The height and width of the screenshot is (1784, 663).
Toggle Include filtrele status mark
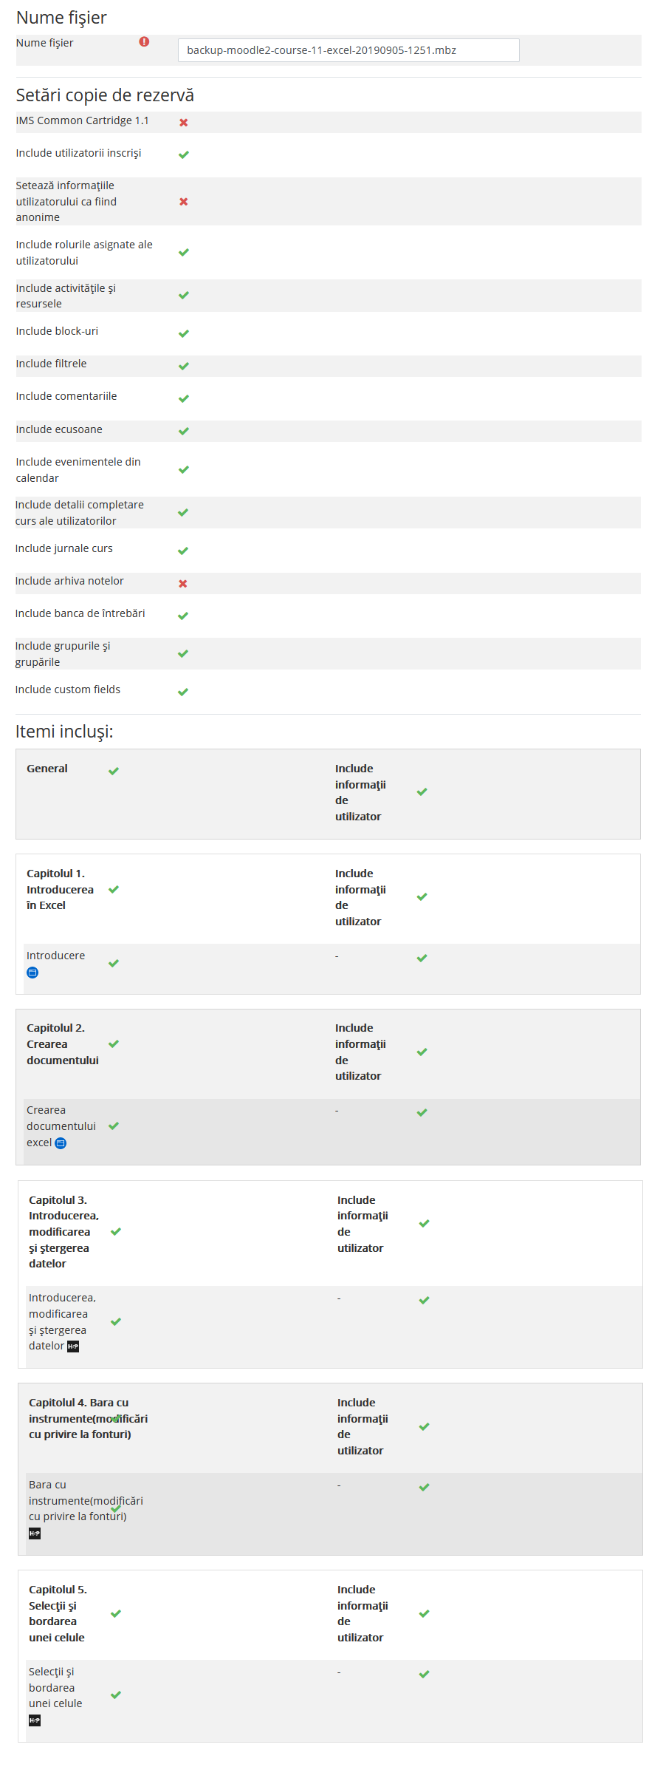(x=182, y=366)
